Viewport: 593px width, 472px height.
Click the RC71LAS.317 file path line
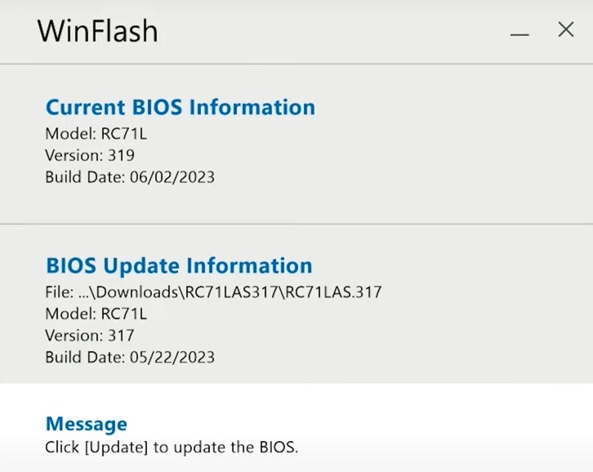point(213,292)
